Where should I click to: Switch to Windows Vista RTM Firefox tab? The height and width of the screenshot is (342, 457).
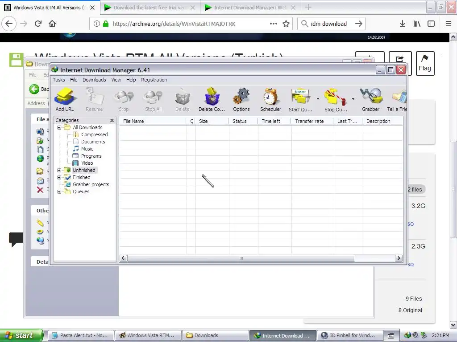pyautogui.click(x=50, y=8)
